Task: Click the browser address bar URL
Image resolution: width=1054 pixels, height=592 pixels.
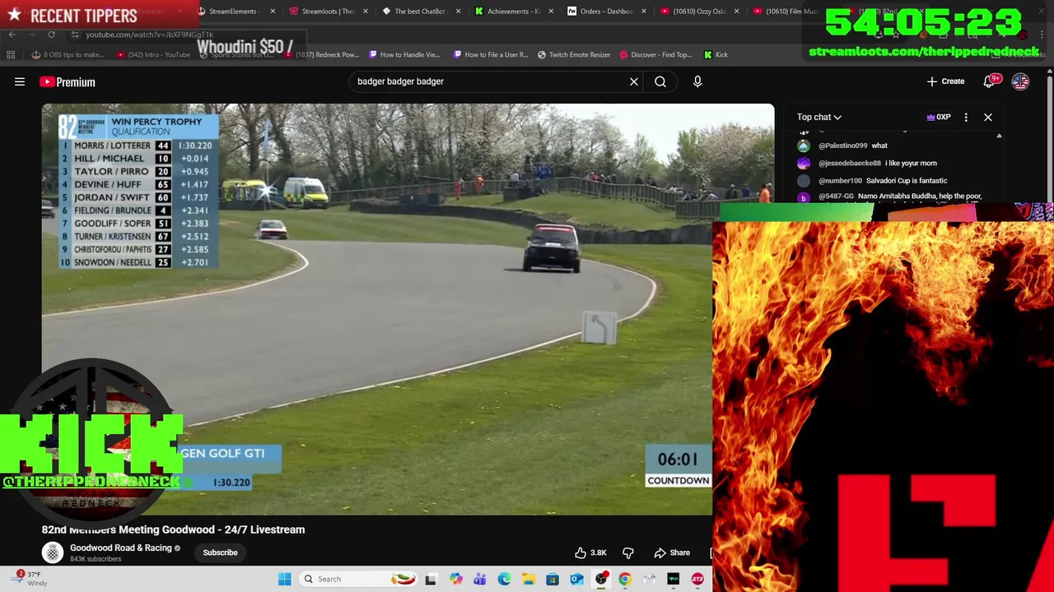Action: [x=149, y=35]
